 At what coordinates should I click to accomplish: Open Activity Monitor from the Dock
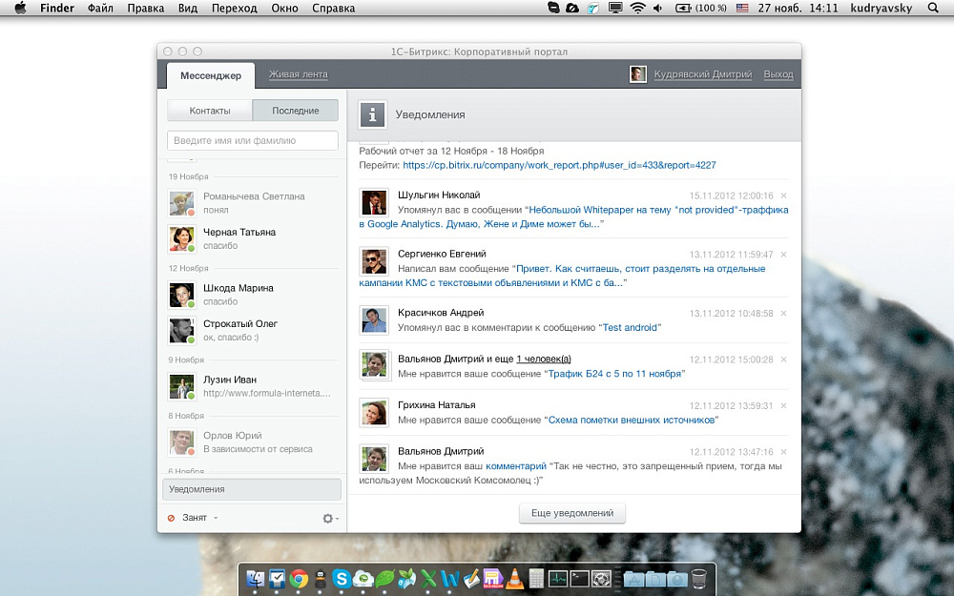click(557, 578)
